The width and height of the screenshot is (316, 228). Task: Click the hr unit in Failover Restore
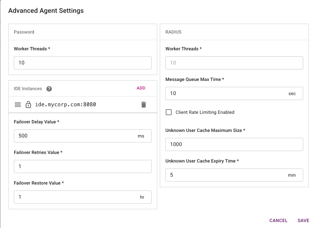click(142, 197)
